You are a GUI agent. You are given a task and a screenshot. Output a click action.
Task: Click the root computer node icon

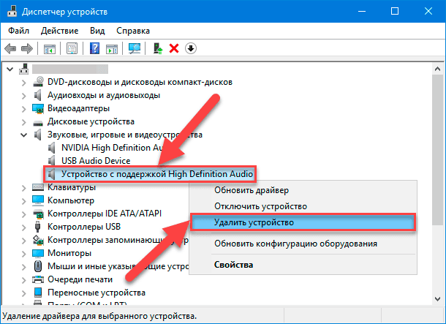pyautogui.click(x=24, y=69)
